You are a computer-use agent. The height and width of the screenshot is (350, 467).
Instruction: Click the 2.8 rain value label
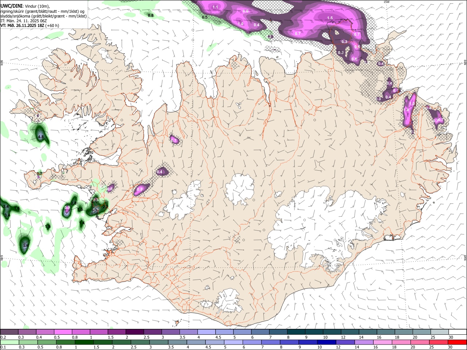coord(74,203)
